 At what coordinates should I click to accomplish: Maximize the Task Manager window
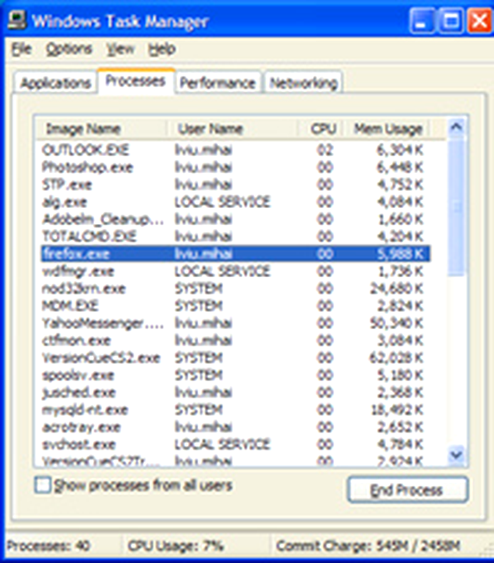click(451, 21)
